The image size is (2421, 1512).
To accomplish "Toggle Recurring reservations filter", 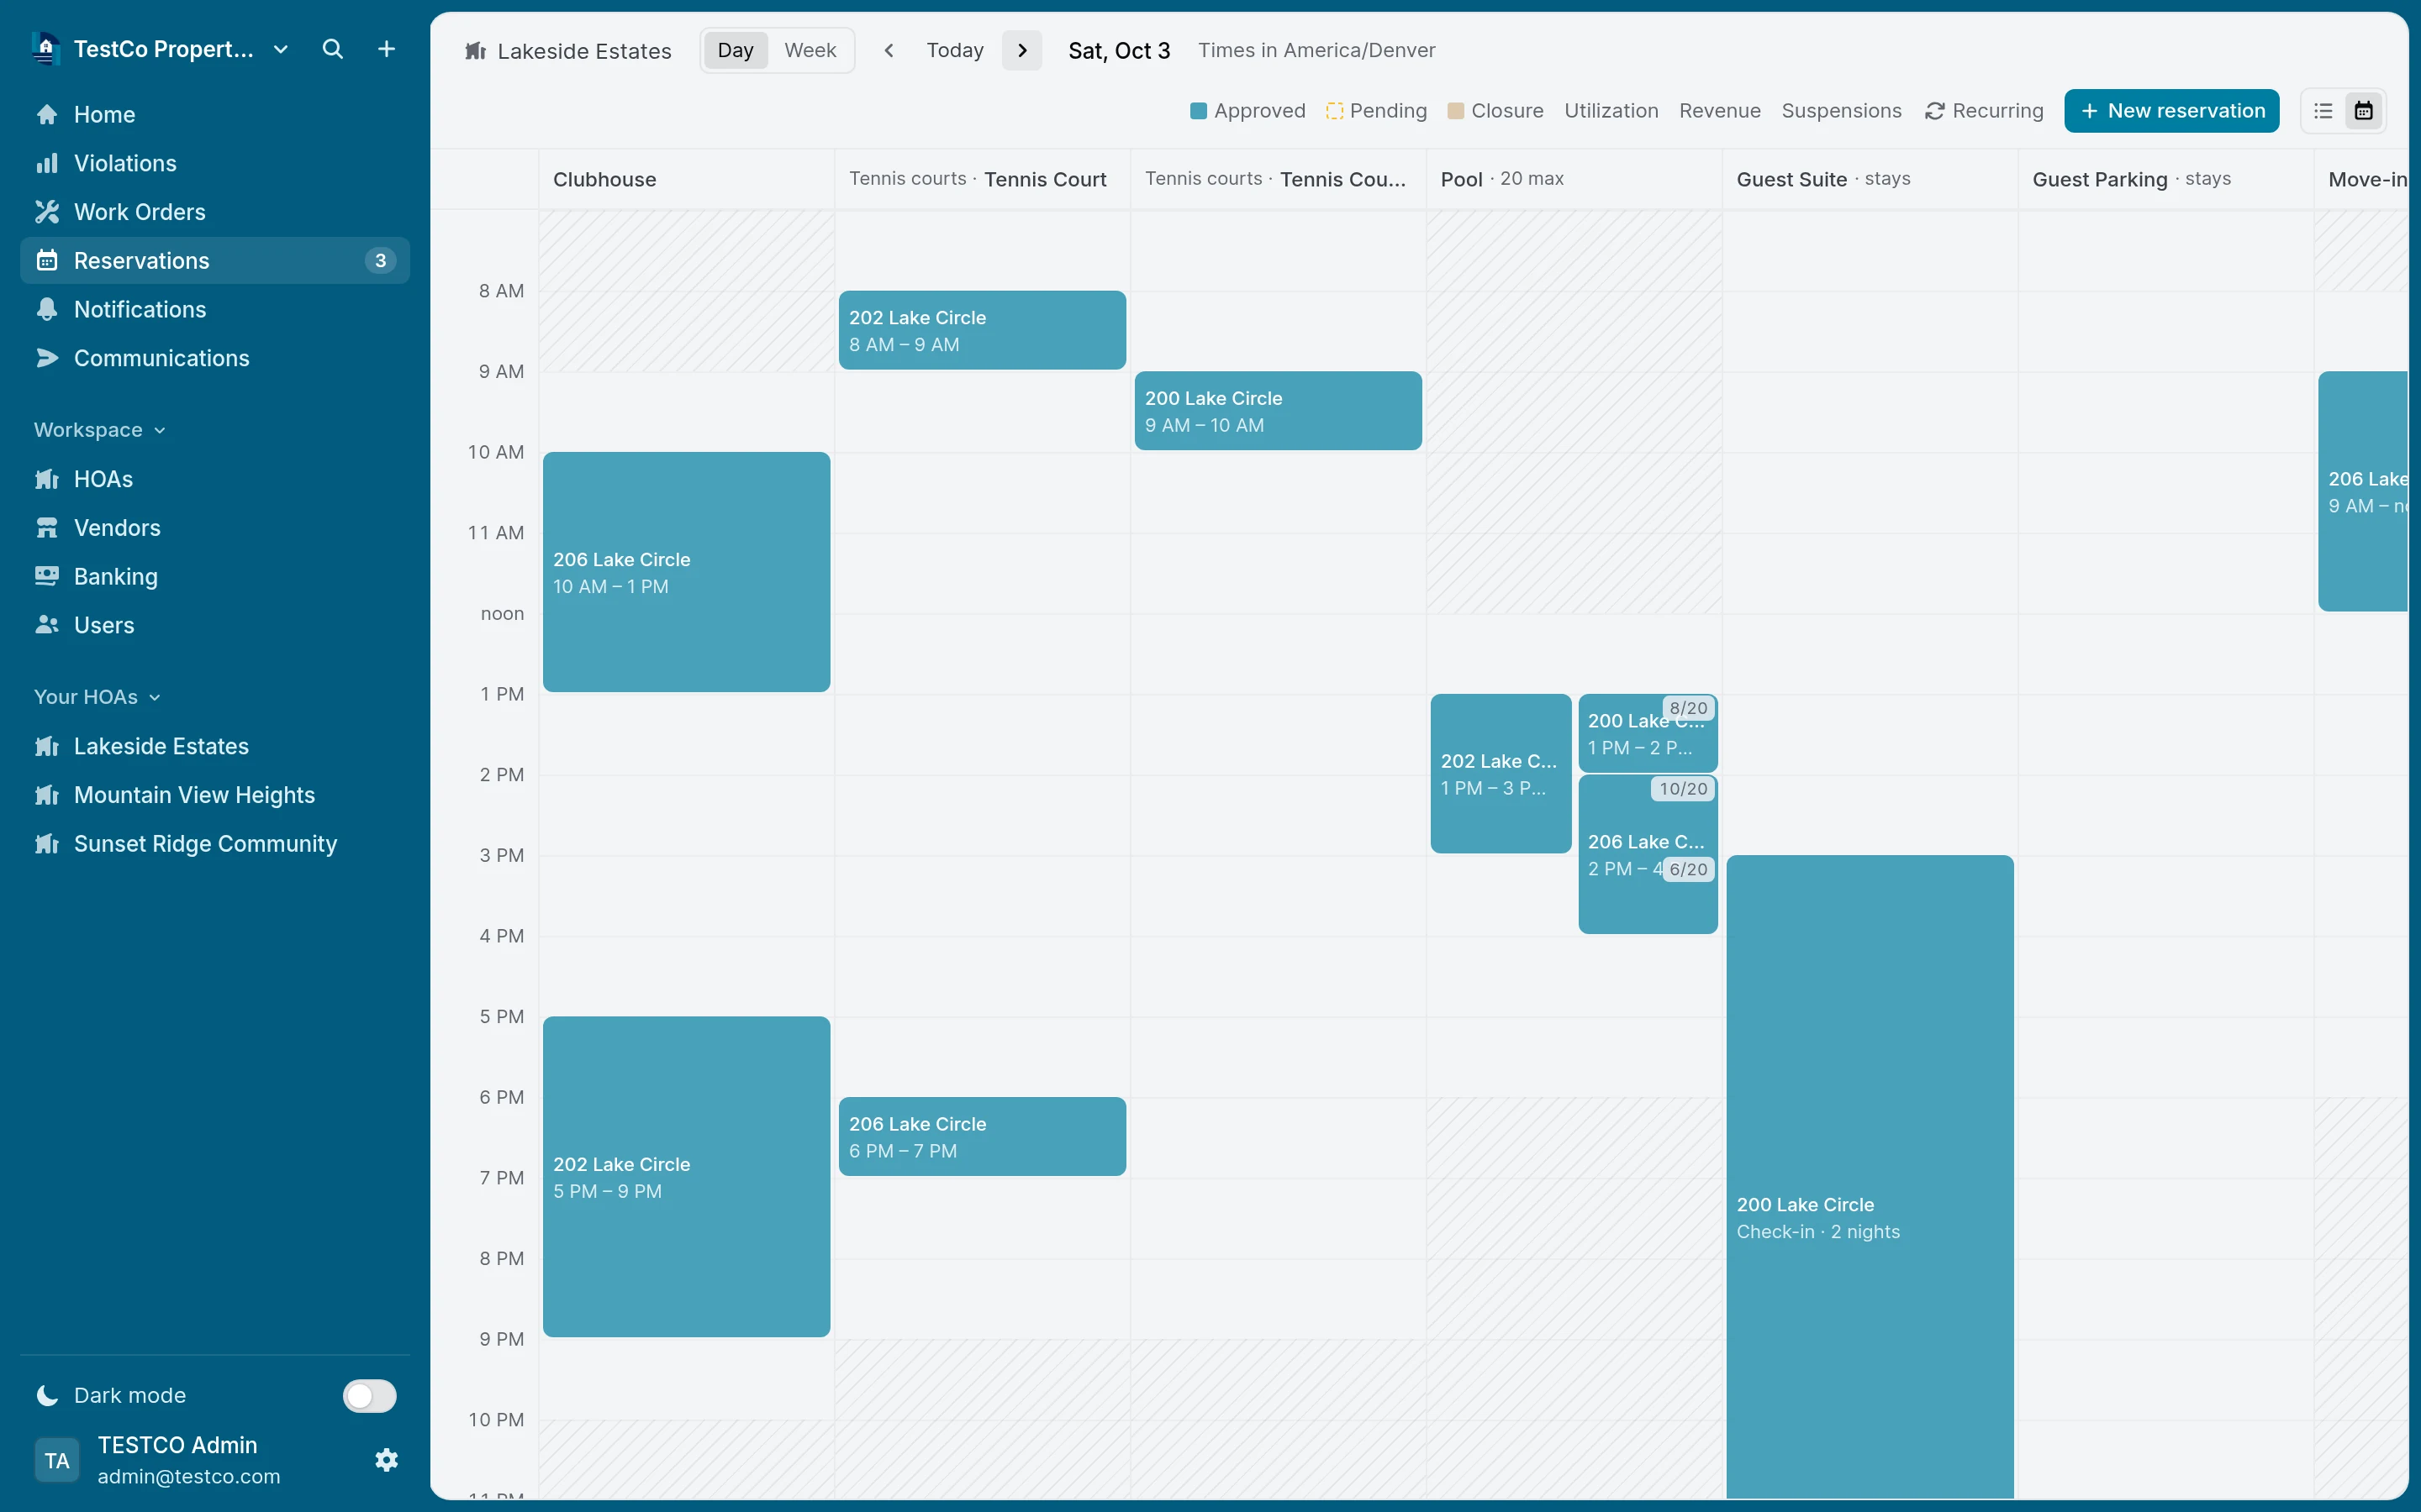I will 1984,111.
